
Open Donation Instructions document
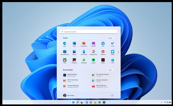100,81
